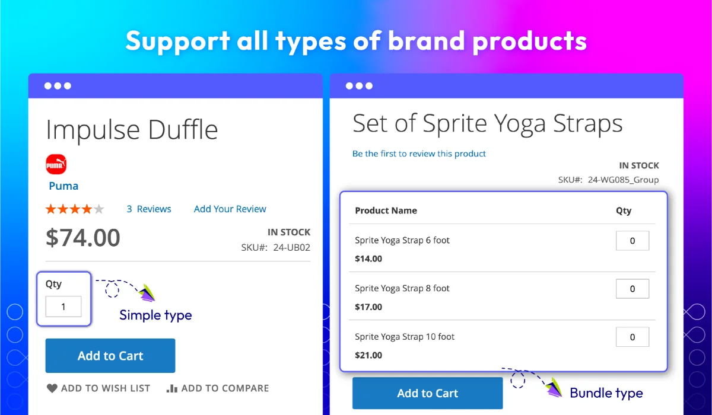
Task: Click the Product Name column header
Action: (386, 210)
